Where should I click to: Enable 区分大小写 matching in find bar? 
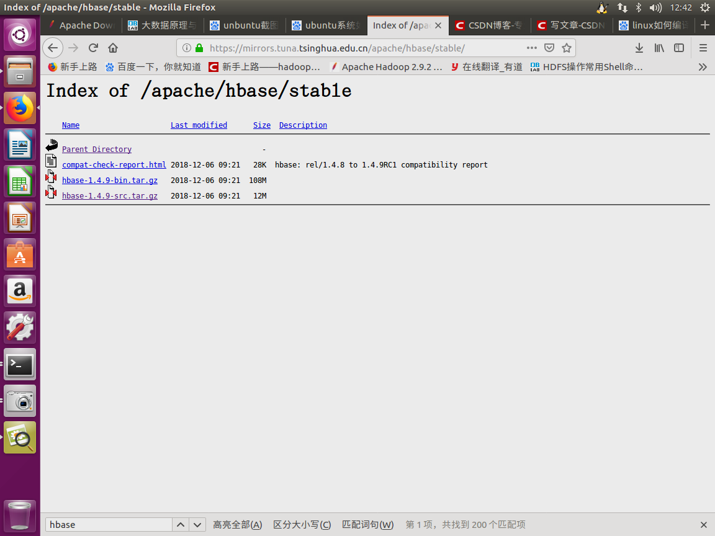302,524
